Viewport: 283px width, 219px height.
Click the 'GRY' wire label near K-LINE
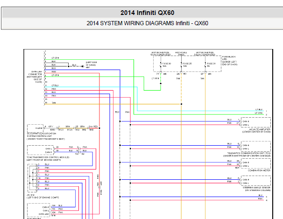51,127
